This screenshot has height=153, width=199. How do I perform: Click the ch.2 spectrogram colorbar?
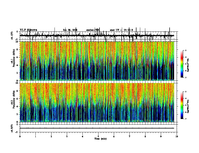(182, 105)
